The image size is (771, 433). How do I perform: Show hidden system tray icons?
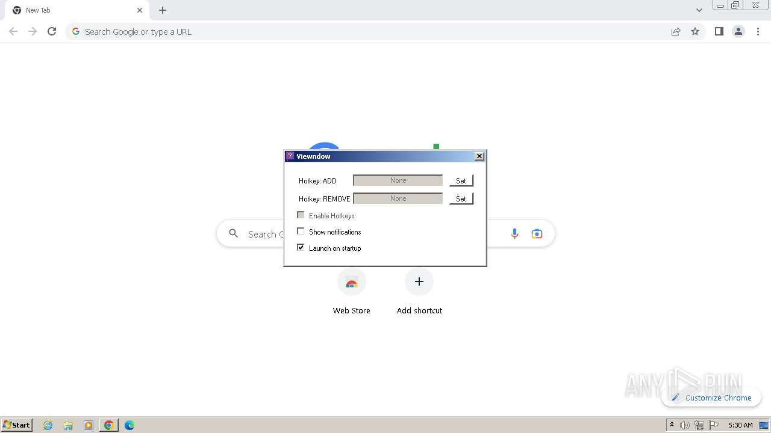[672, 425]
